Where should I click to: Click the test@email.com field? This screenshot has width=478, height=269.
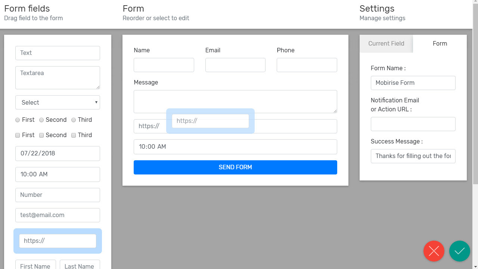(x=58, y=215)
